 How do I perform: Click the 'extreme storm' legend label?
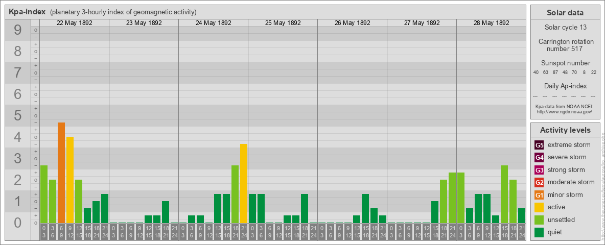(x=569, y=145)
